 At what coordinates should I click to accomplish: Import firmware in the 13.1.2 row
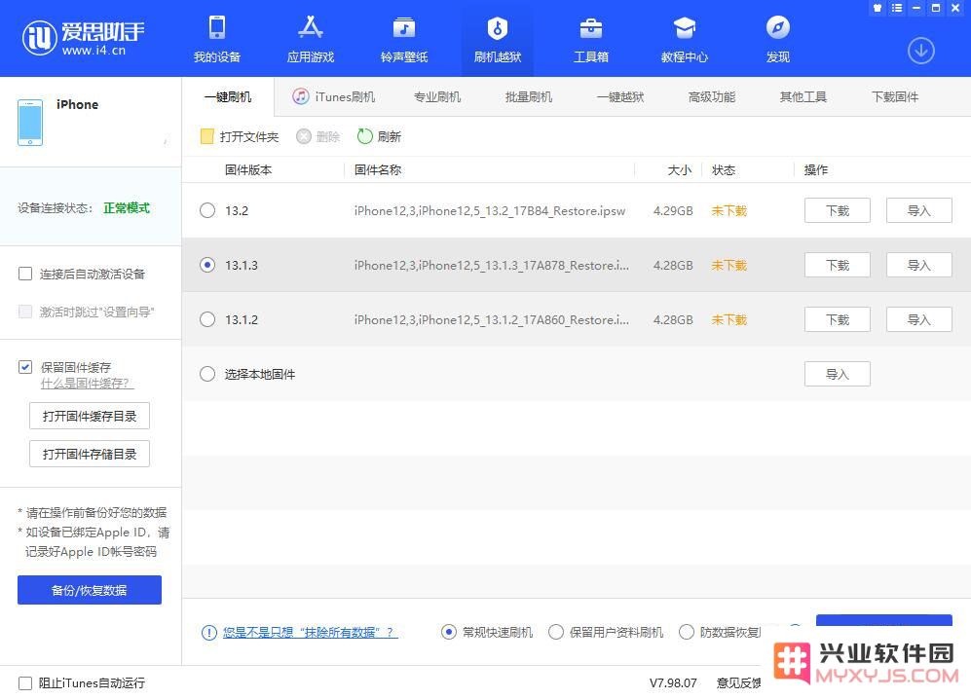919,319
